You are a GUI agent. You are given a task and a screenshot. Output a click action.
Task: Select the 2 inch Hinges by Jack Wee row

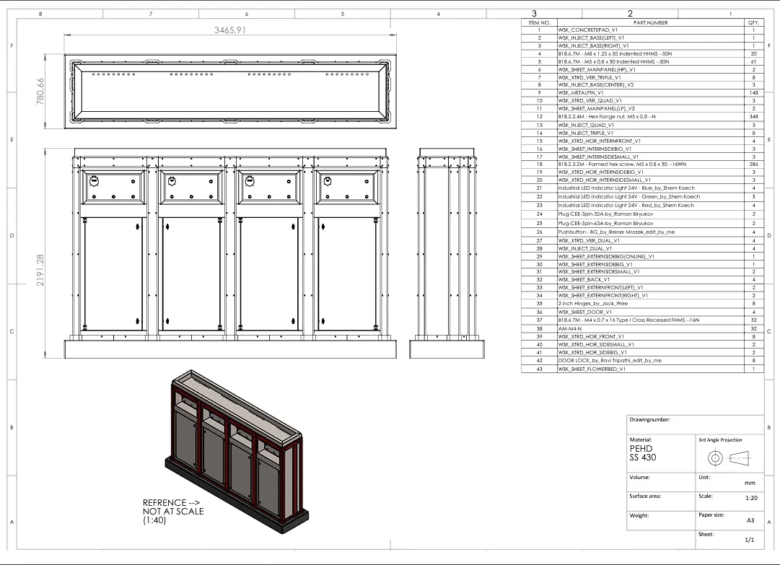point(642,303)
